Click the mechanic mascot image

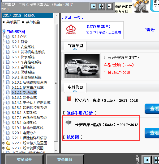141,6
